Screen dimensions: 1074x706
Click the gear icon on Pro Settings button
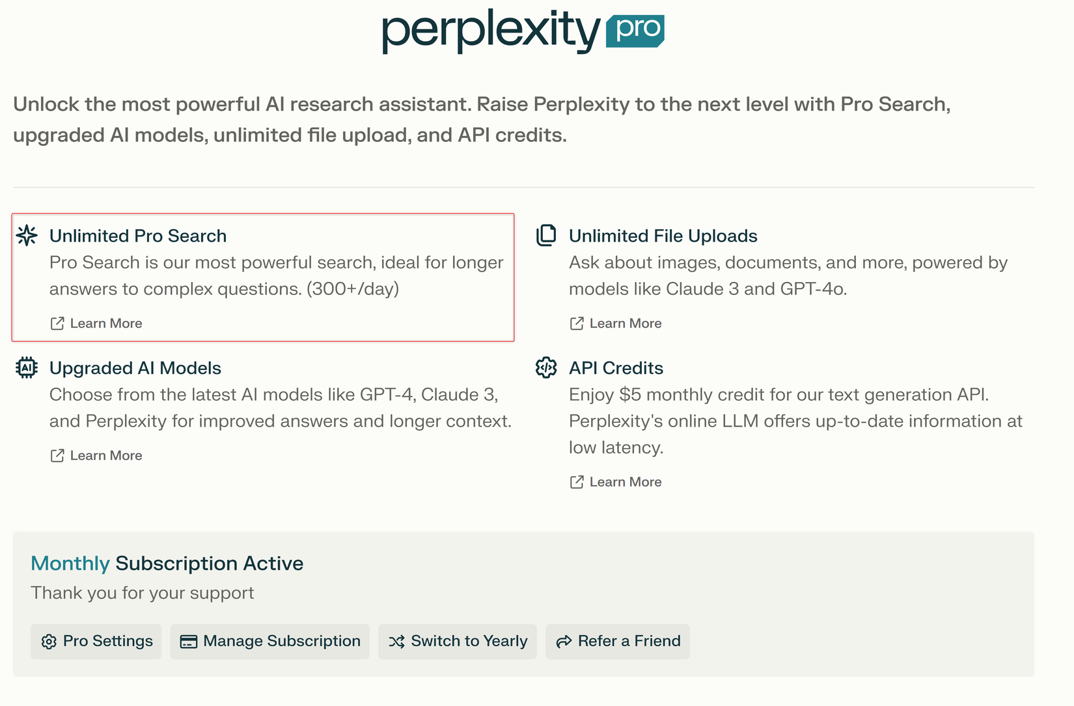(x=48, y=642)
